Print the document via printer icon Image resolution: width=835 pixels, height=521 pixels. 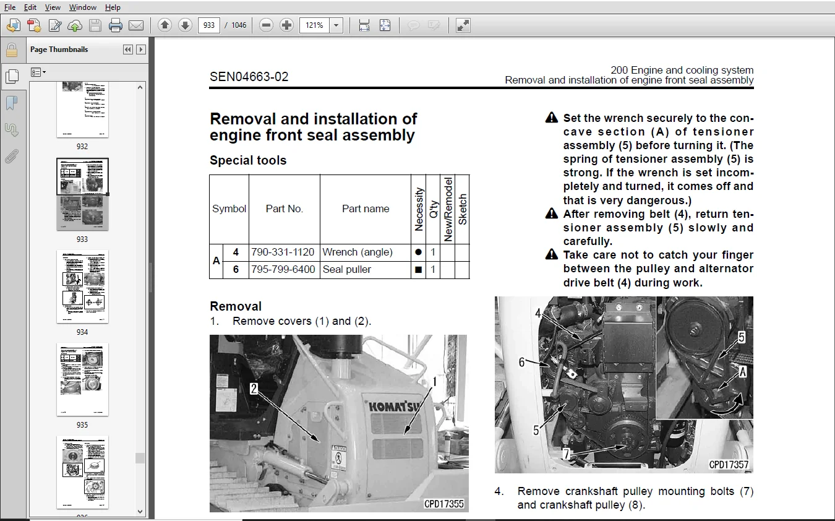[116, 25]
